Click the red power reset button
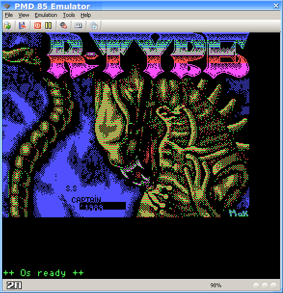This screenshot has width=283, height=293. pyautogui.click(x=38, y=26)
